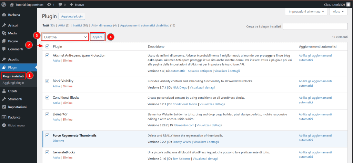Click the Pagine icon in sidebar
Image resolution: width=353 pixels, height=163 pixels.
[4, 41]
